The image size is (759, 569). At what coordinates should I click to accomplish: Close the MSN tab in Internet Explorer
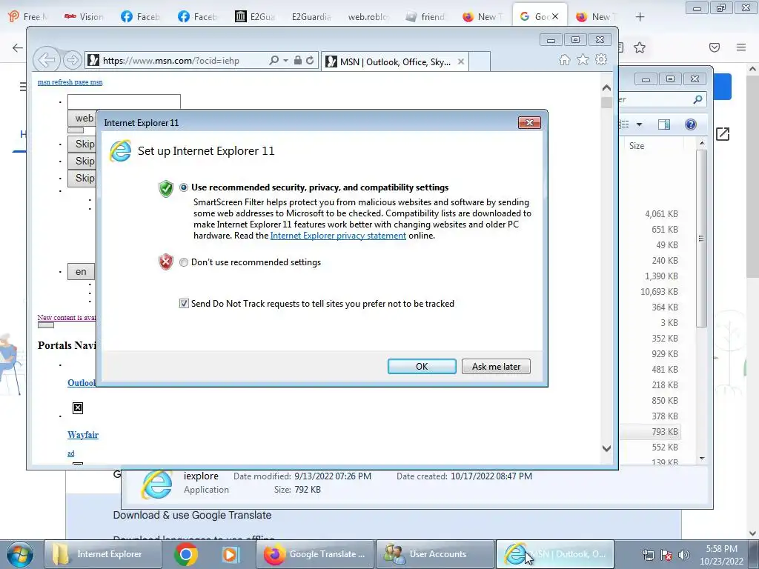point(461,61)
